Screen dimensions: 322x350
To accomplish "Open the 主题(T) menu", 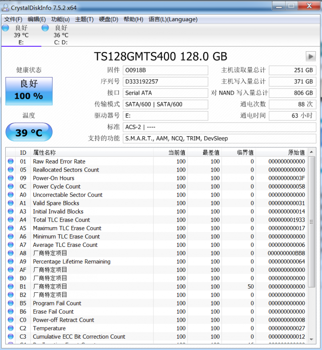I will [84, 19].
